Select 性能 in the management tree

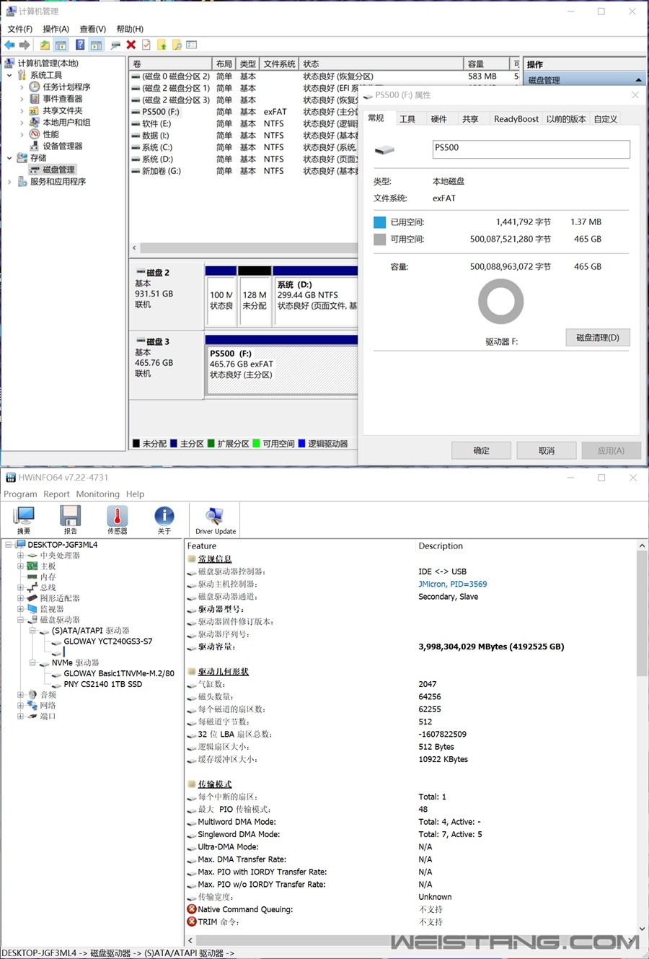(x=50, y=134)
